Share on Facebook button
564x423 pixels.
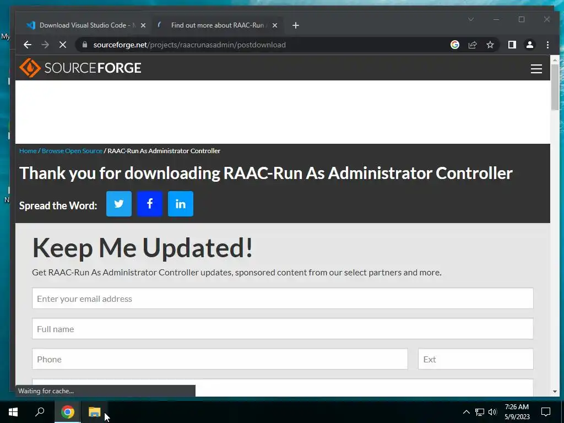click(x=150, y=204)
